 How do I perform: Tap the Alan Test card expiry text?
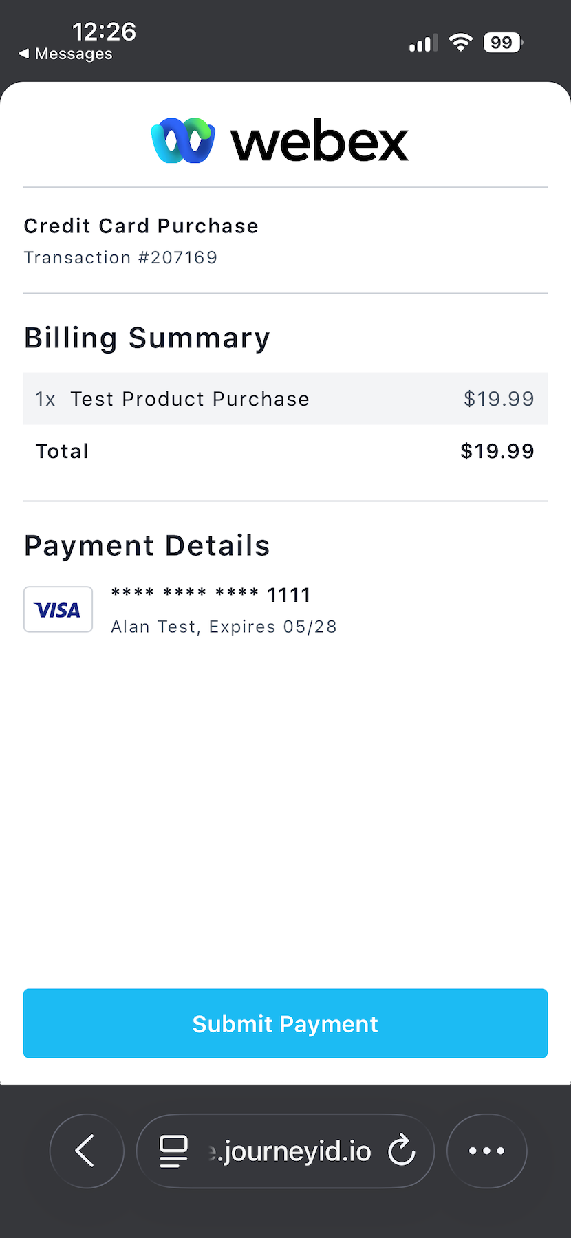coord(224,627)
